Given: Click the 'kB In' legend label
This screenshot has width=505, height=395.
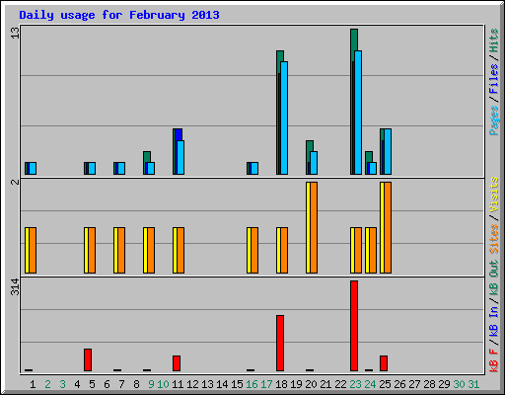Looking at the screenshot, I should point(494,321).
